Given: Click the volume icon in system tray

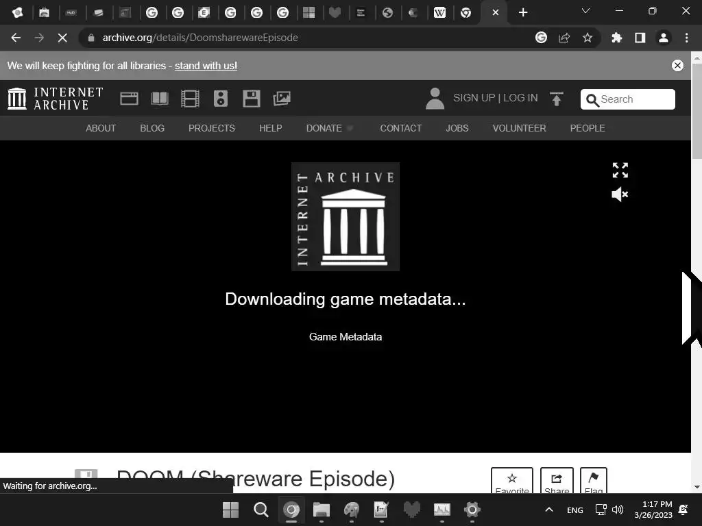Looking at the screenshot, I should point(618,510).
